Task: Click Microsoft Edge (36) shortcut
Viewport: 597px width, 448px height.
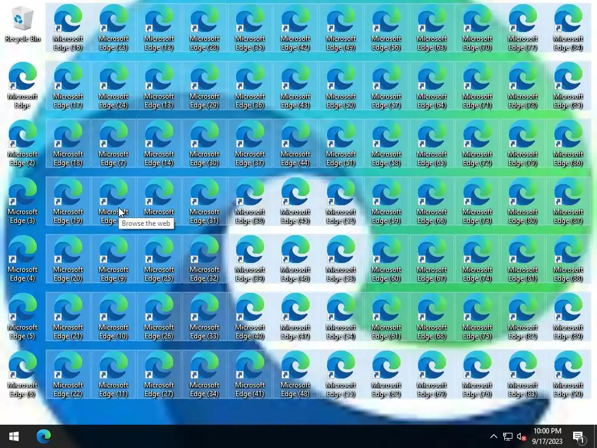Action: (250, 85)
